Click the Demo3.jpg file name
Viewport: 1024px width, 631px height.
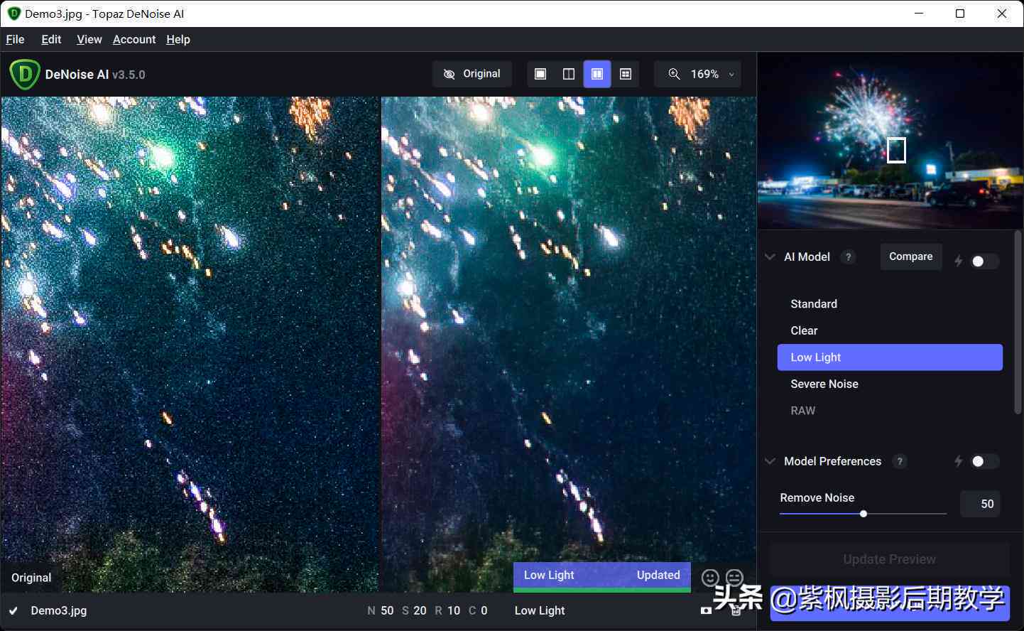tap(59, 610)
